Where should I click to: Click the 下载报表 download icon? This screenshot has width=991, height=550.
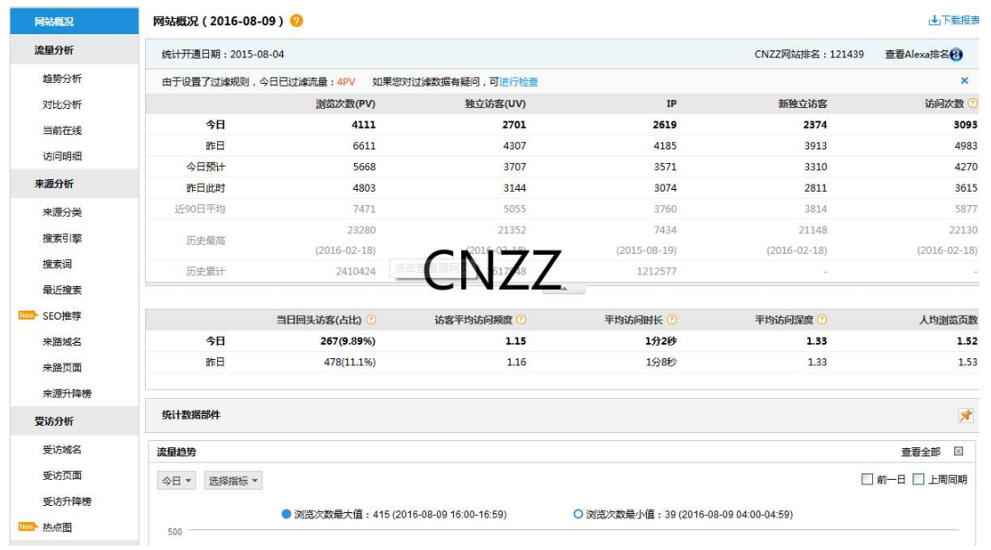(934, 21)
